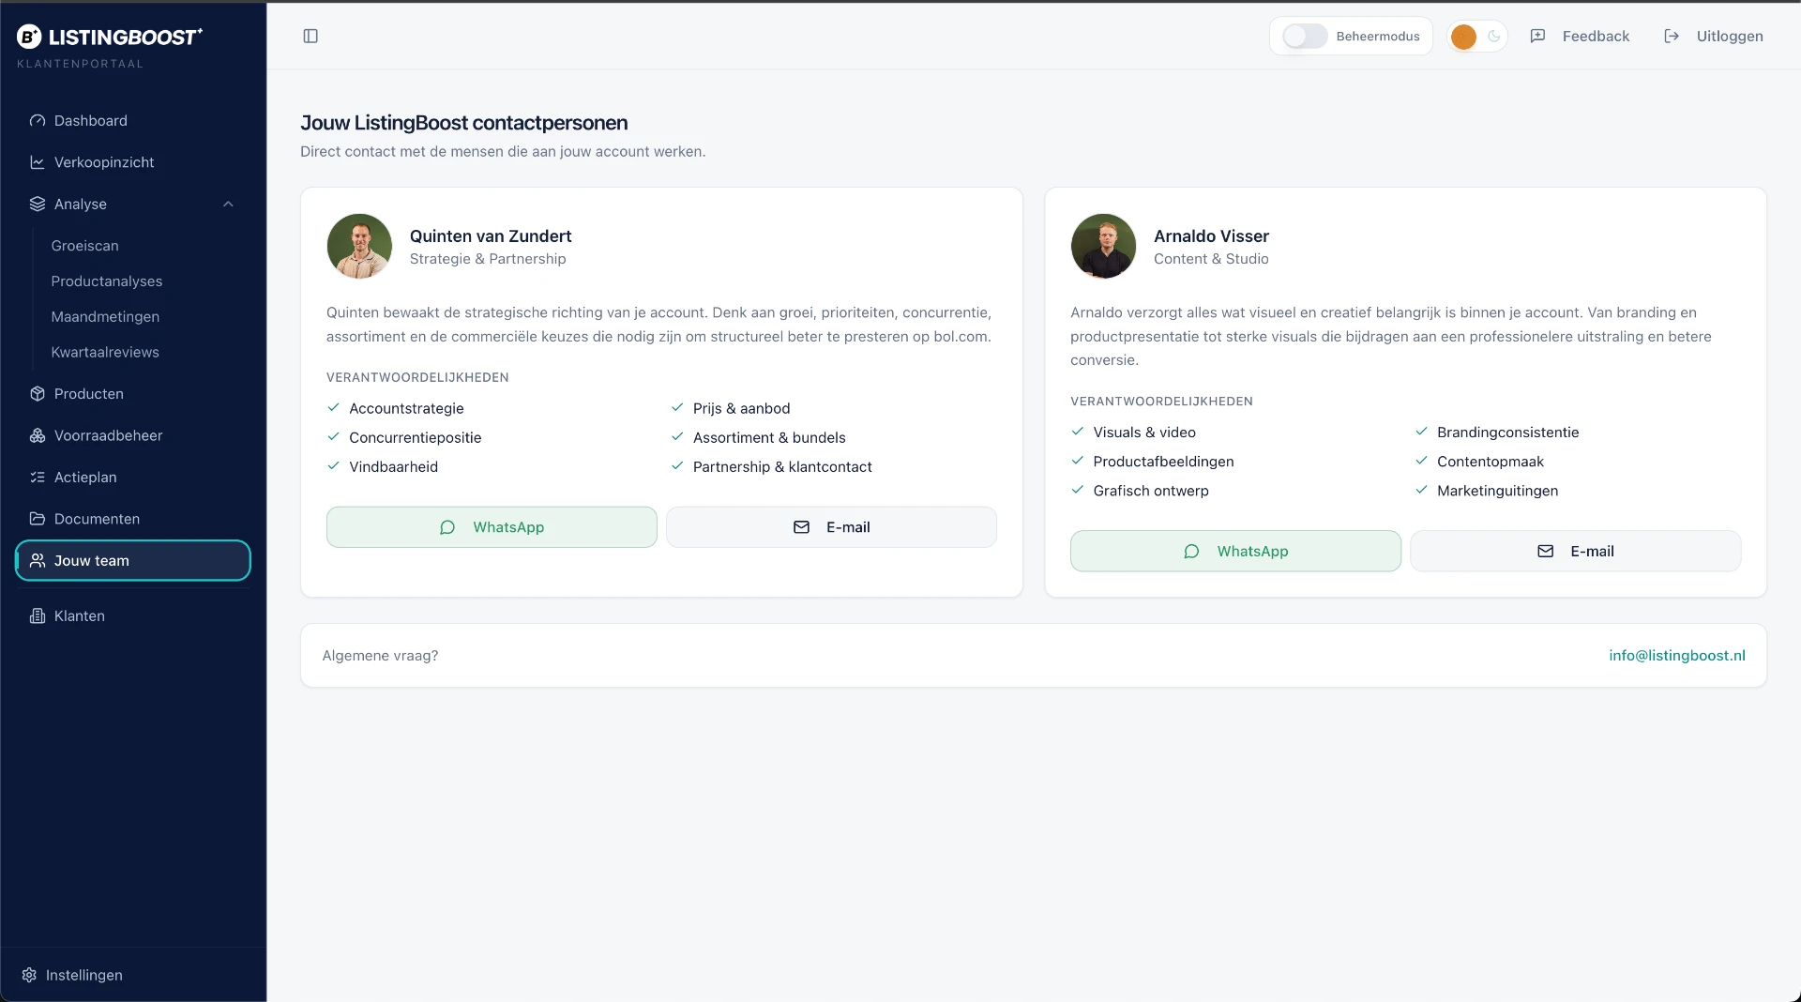Open Producten in sidebar

click(133, 394)
